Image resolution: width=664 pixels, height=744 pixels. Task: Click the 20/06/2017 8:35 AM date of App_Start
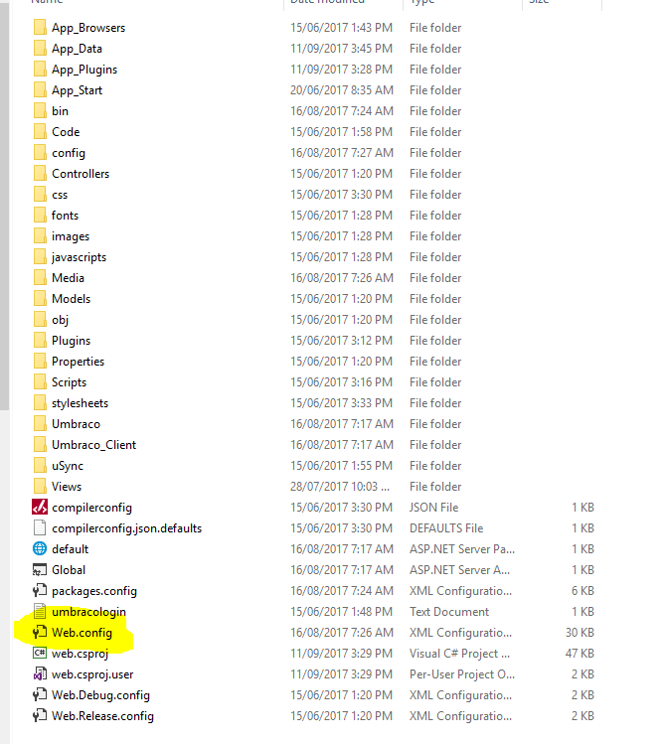[342, 90]
